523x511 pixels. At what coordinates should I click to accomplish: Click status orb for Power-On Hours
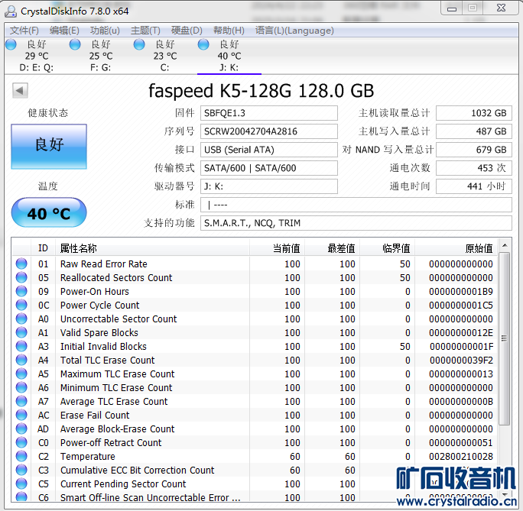[x=21, y=292]
